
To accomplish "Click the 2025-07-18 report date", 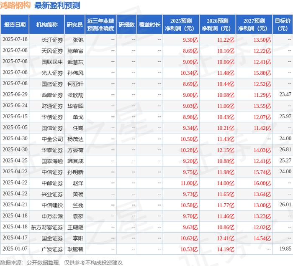I will click(15, 39).
